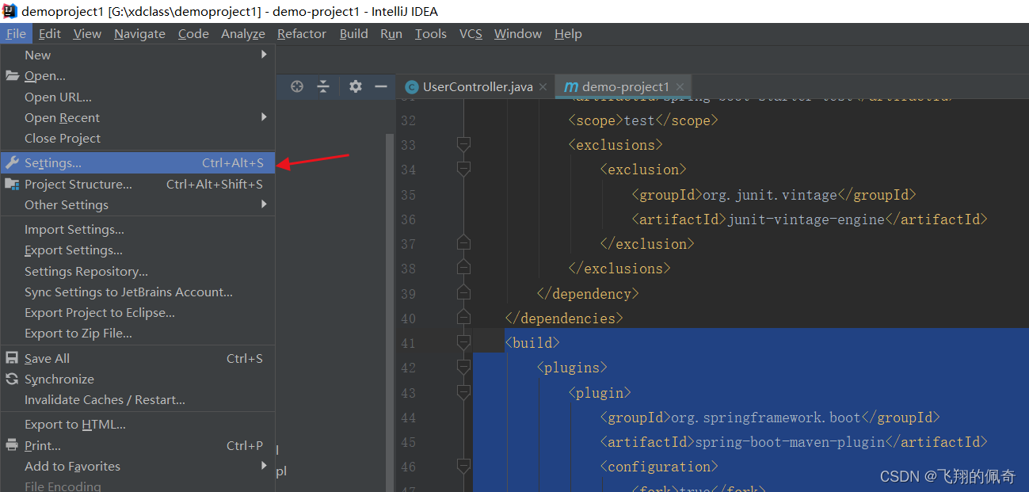Click fold end marker at line 37

463,242
